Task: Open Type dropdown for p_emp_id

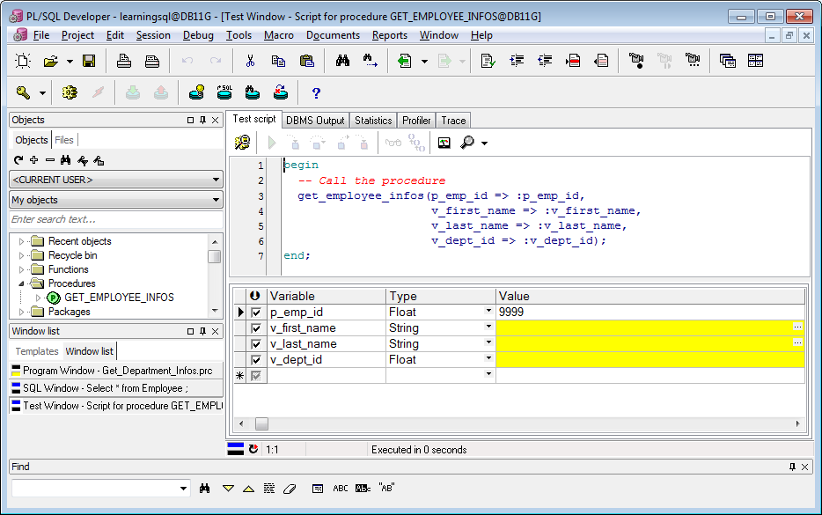Action: coord(488,311)
